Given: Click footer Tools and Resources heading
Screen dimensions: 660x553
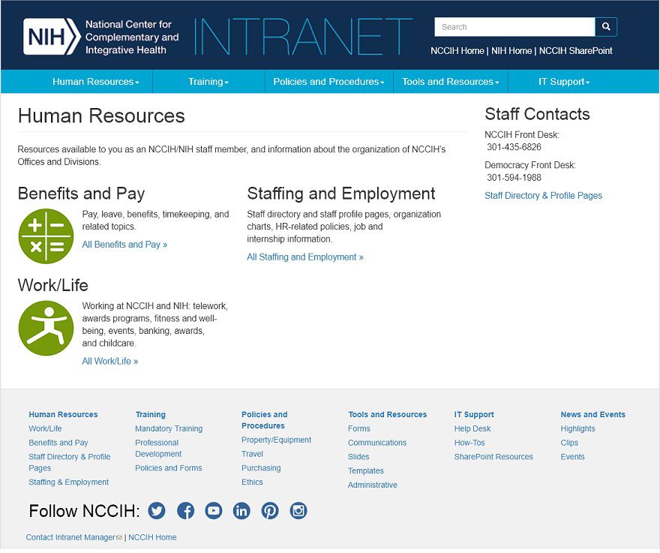Looking at the screenshot, I should pyautogui.click(x=387, y=414).
